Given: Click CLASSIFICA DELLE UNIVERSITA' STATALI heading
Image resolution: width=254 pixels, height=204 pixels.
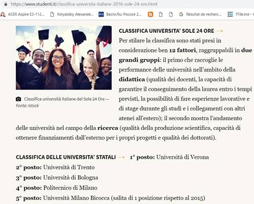Looking at the screenshot, I should (66, 157).
